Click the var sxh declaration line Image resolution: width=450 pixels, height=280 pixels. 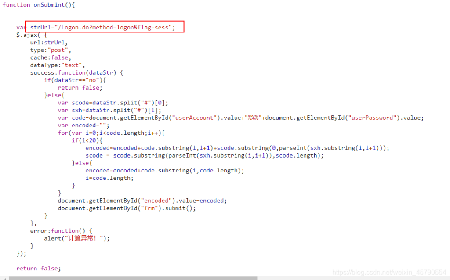(109, 110)
